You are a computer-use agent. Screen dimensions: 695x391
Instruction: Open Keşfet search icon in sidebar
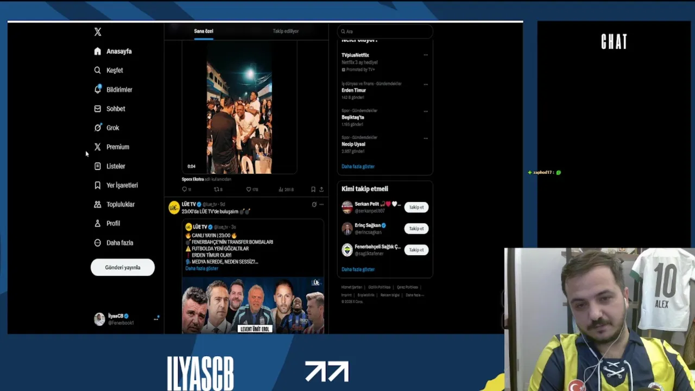point(98,70)
